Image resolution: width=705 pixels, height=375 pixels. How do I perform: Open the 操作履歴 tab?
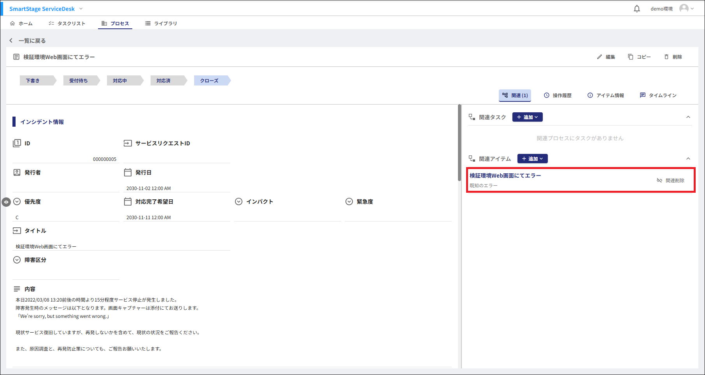(x=558, y=95)
